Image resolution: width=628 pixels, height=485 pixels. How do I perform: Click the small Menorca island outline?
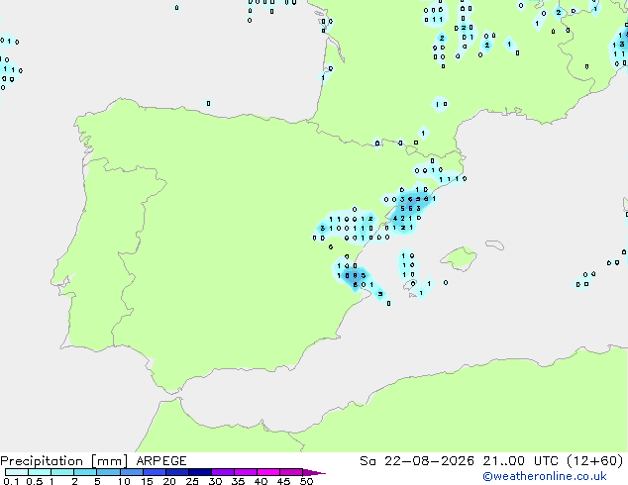pyautogui.click(x=494, y=244)
